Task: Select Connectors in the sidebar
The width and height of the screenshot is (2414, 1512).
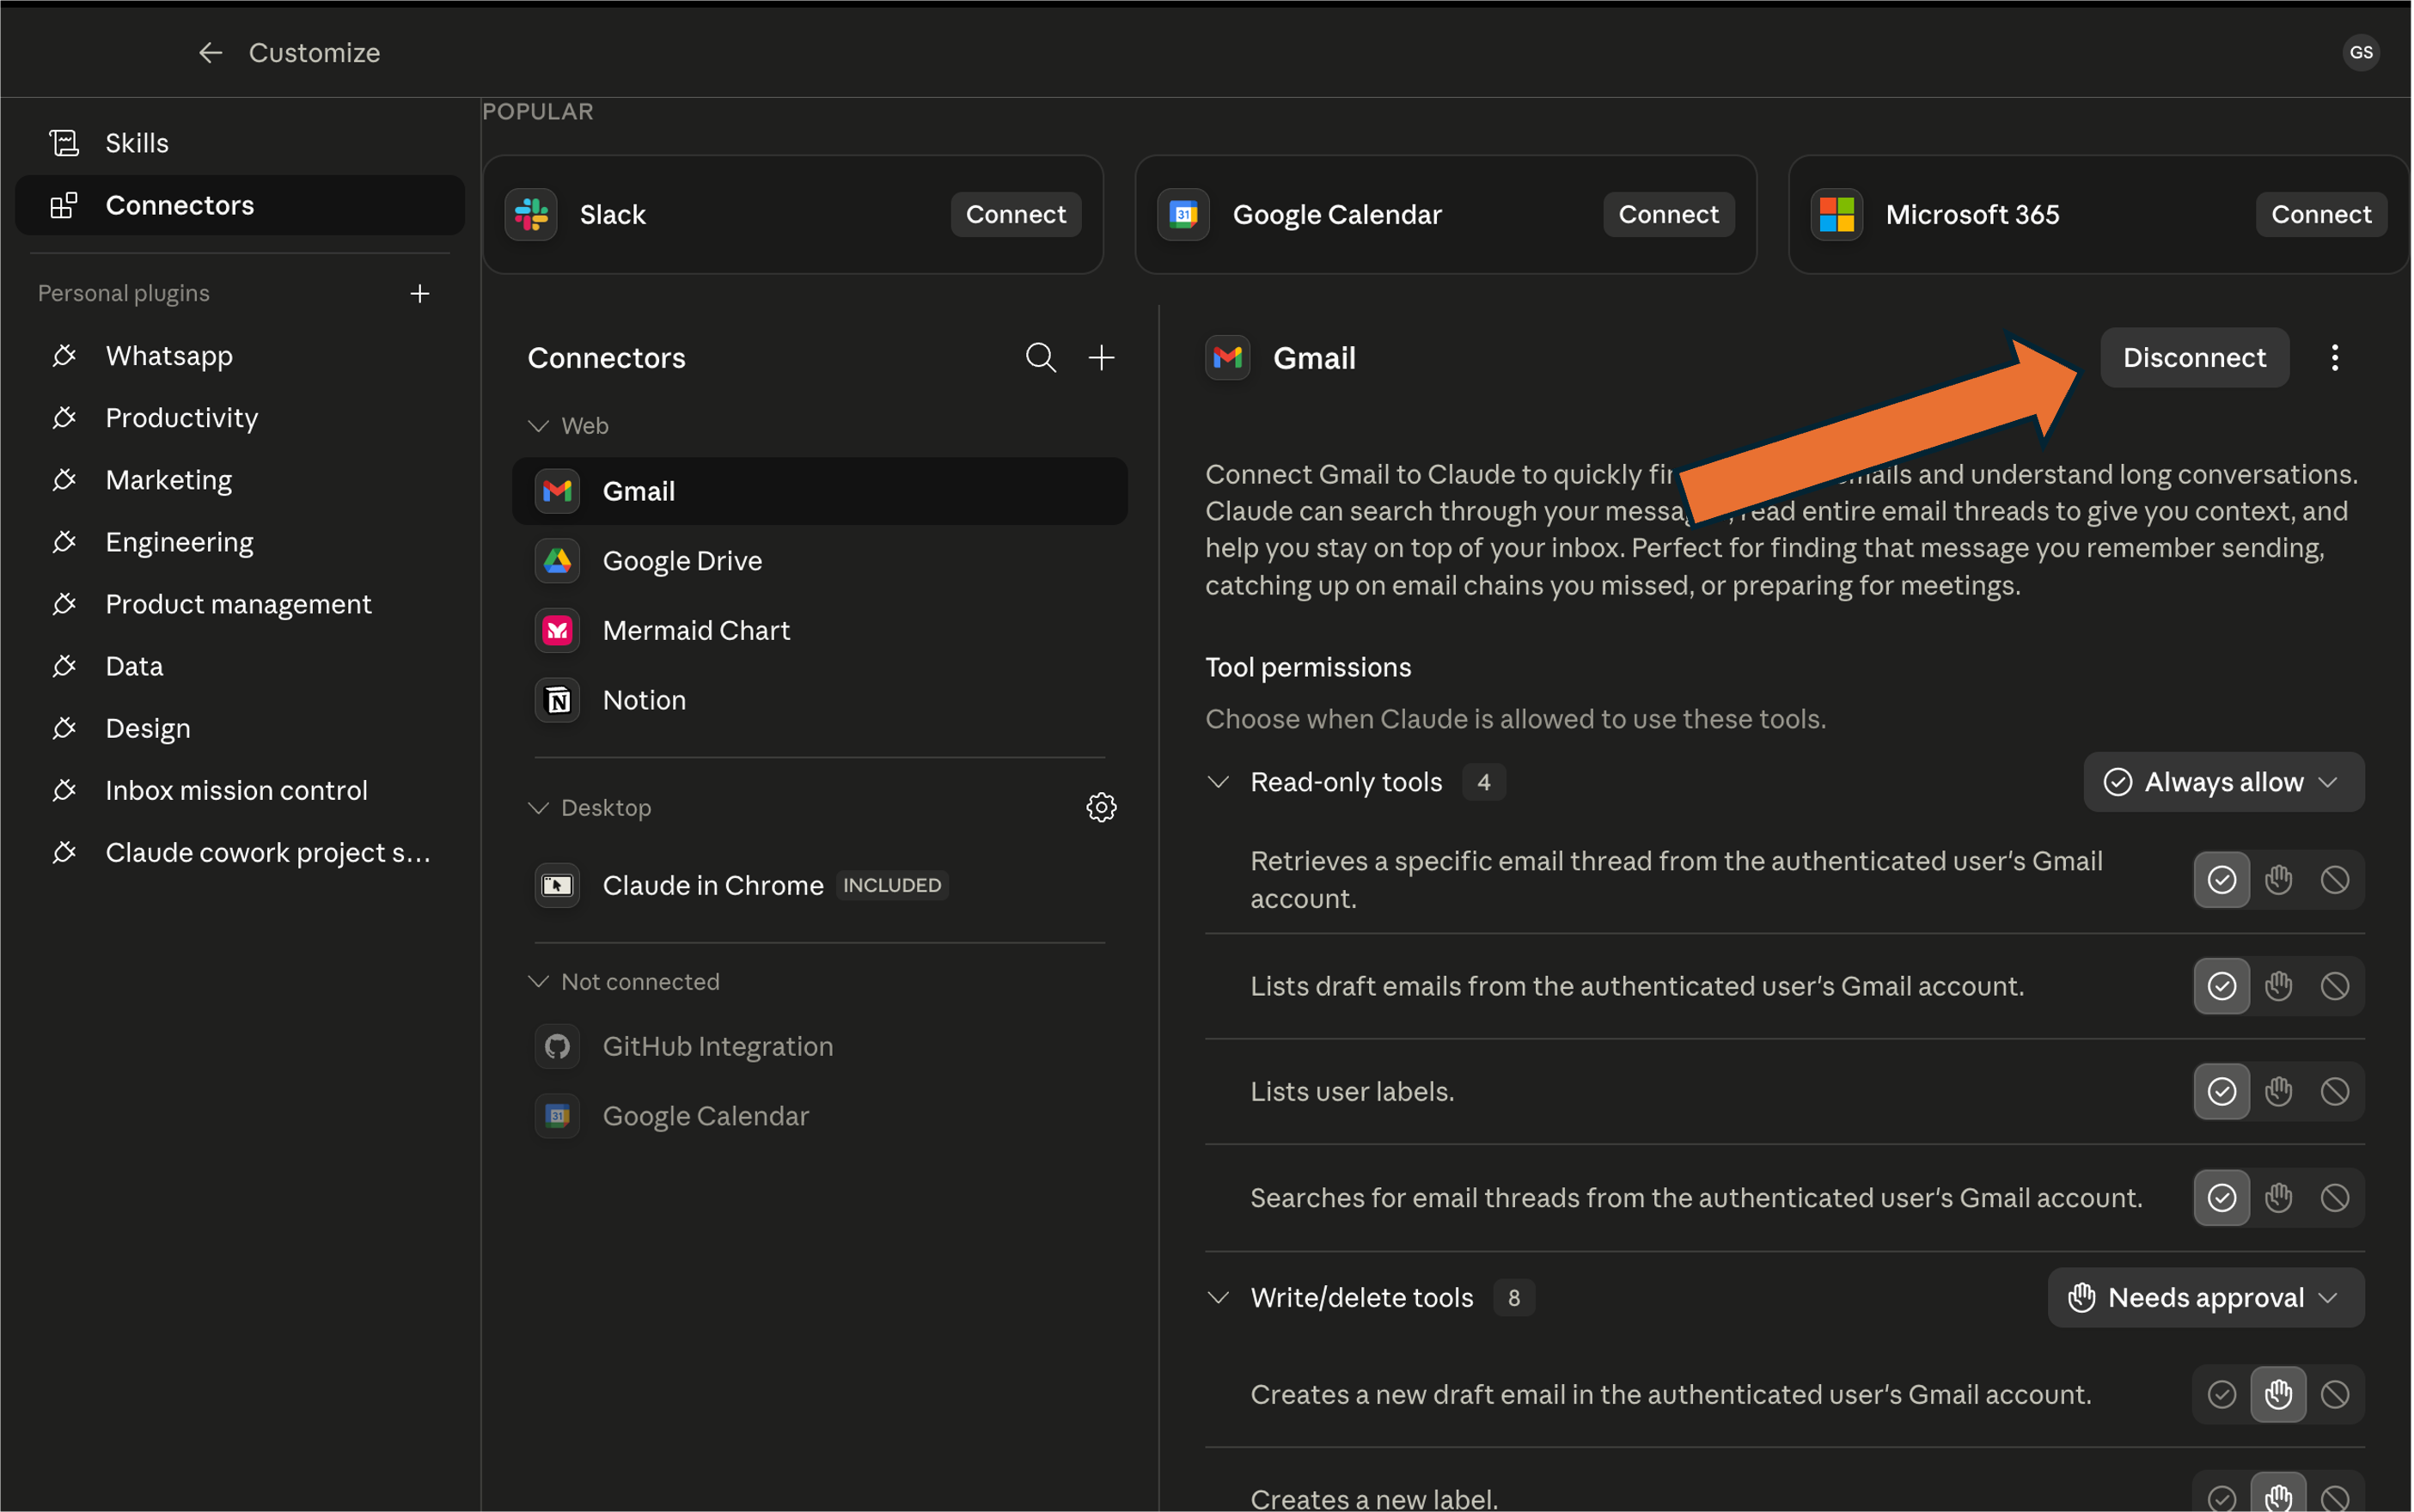Action: 240,205
